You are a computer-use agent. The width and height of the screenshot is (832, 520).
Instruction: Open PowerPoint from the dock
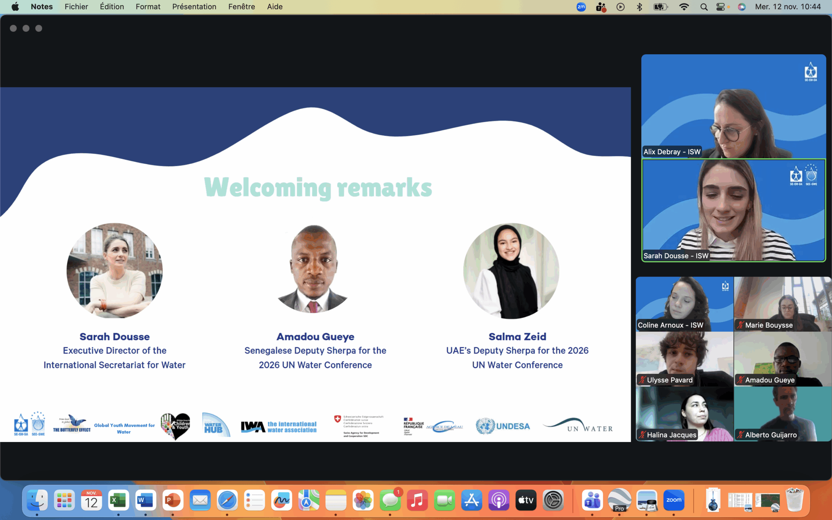click(173, 500)
